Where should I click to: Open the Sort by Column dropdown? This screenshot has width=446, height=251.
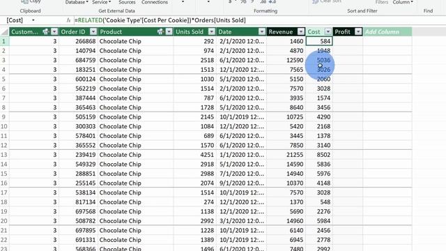click(x=403, y=2)
